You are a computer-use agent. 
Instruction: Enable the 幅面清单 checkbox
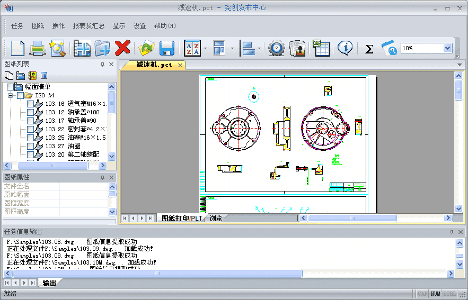coord(10,87)
